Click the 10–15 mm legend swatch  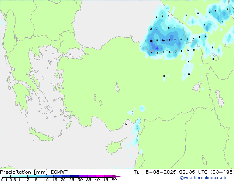[49, 176]
